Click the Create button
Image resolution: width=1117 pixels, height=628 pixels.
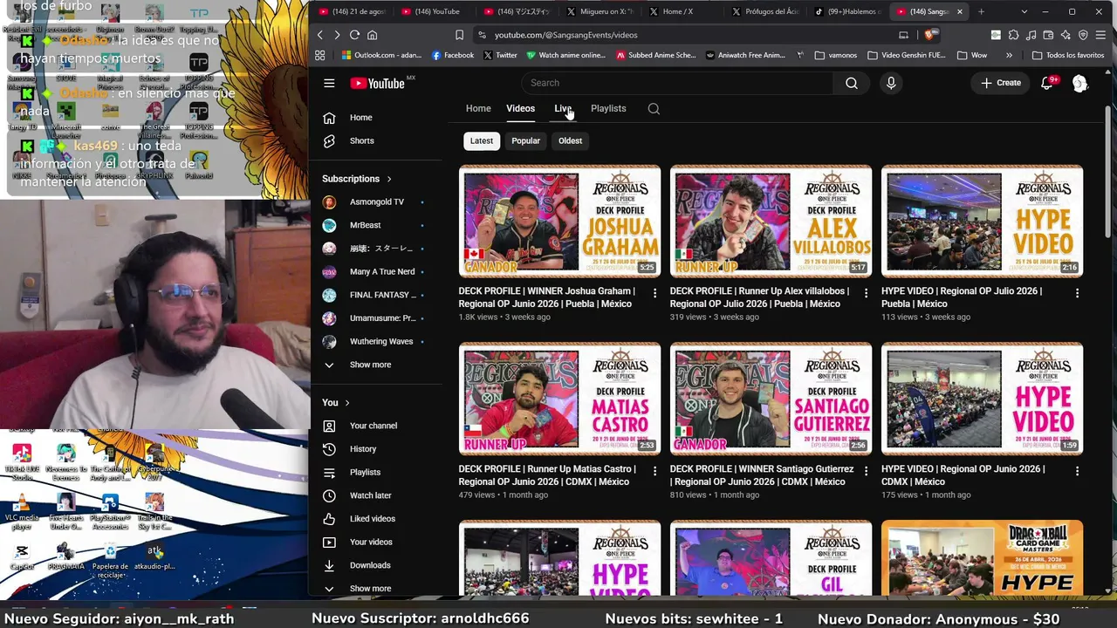click(1000, 83)
